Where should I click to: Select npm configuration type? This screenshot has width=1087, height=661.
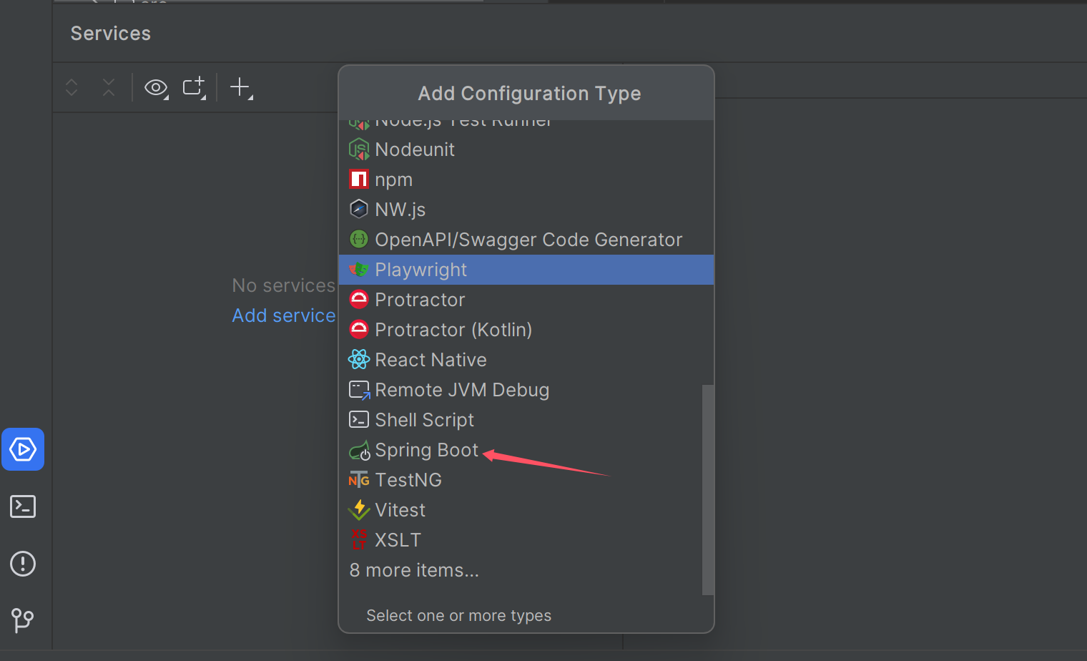526,180
